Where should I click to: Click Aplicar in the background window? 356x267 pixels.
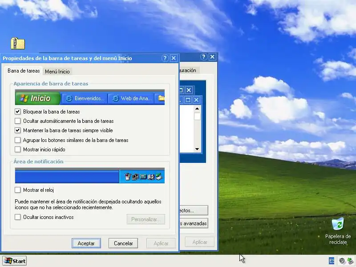pos(199,242)
